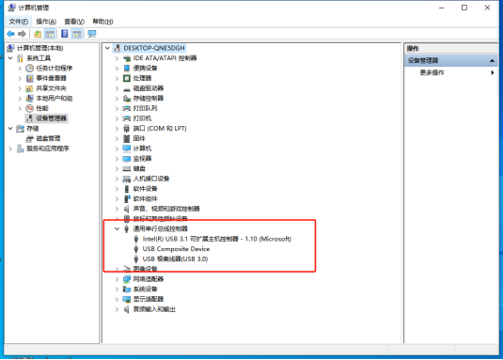Collapse the 系统工具 node in left tree
The width and height of the screenshot is (503, 360).
coord(10,58)
